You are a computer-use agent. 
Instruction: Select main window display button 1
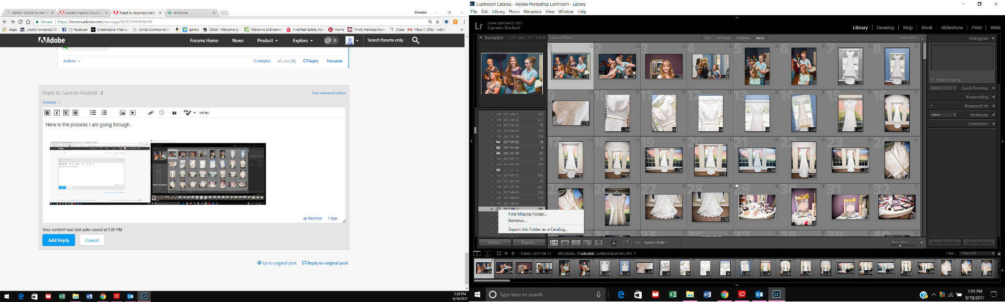477,253
